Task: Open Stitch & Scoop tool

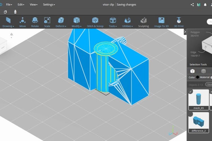Action: [x=95, y=22]
